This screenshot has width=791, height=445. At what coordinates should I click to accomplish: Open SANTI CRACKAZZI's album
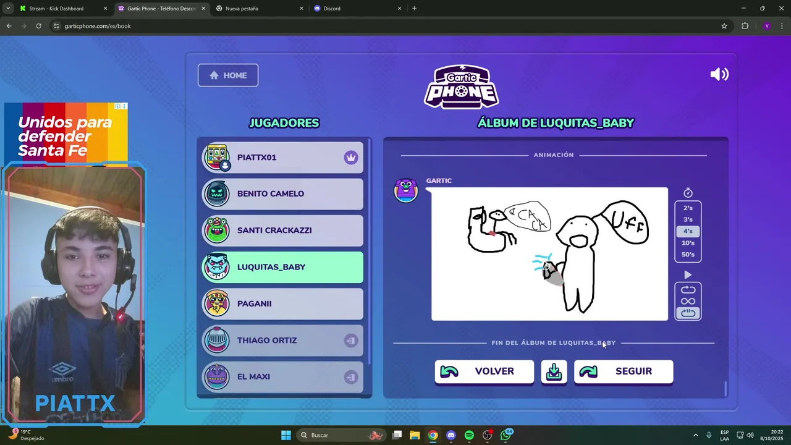283,231
